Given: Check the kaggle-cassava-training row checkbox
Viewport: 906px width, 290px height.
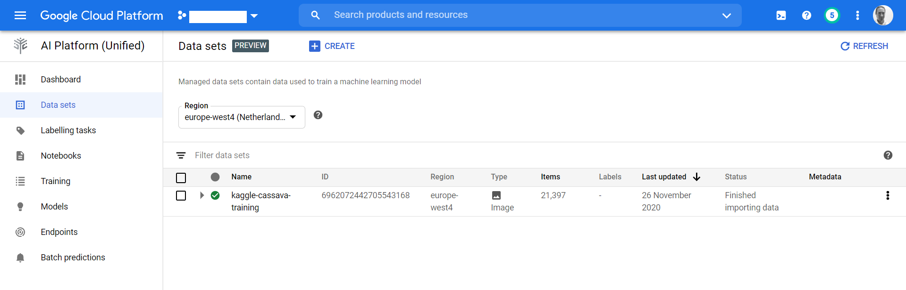Looking at the screenshot, I should pos(181,195).
